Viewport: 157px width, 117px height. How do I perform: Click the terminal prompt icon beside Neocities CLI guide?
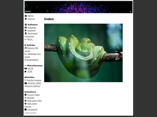(26, 54)
